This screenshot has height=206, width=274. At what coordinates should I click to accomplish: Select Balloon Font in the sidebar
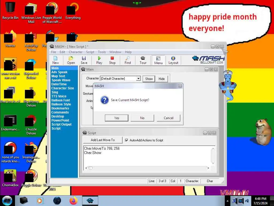pos(60,100)
